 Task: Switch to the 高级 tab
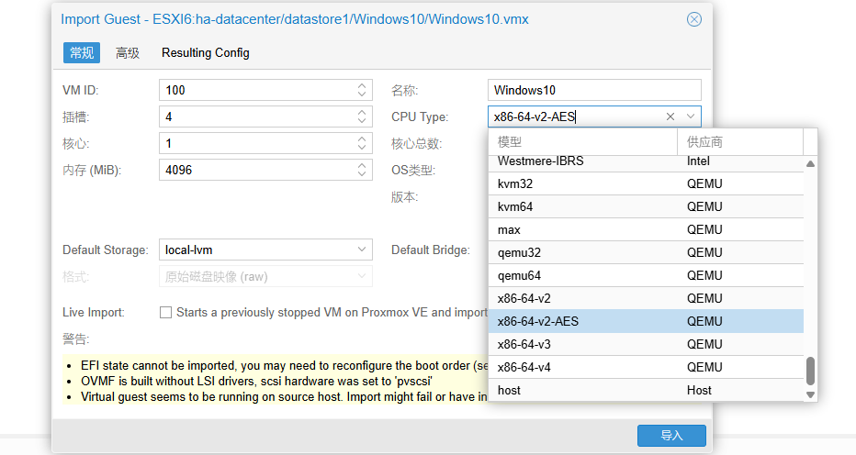[x=128, y=53]
